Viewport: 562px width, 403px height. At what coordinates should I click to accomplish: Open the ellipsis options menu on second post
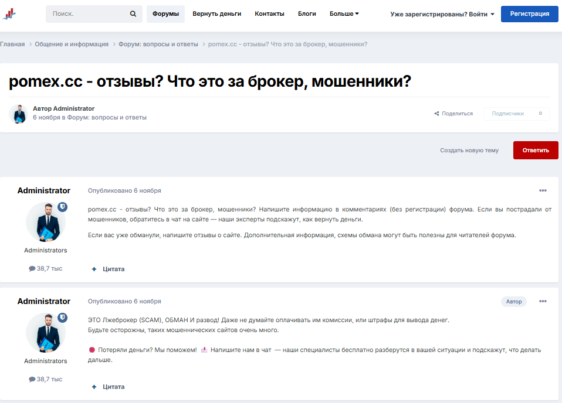point(543,301)
